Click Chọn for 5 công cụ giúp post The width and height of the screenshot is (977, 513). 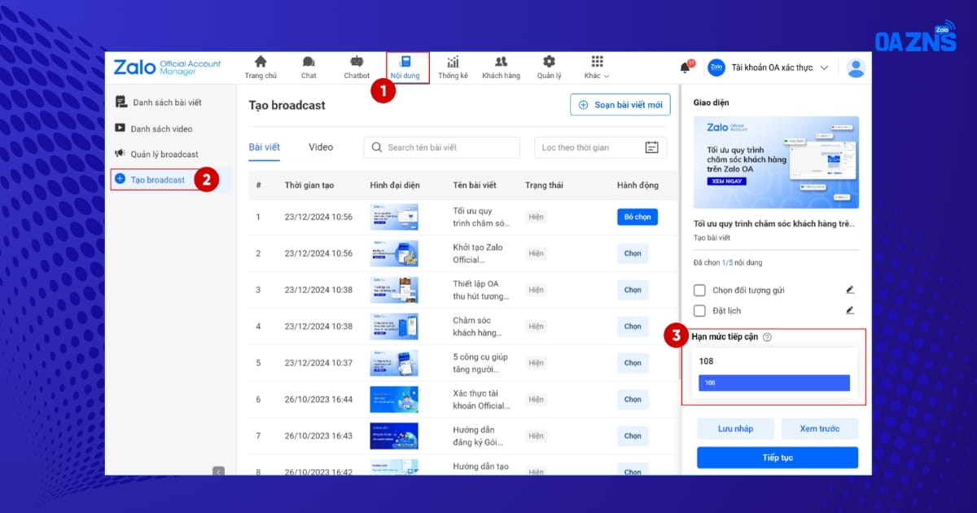pyautogui.click(x=633, y=363)
